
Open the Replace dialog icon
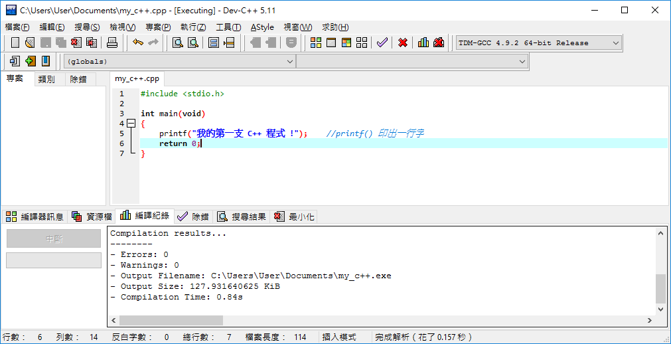pos(193,43)
